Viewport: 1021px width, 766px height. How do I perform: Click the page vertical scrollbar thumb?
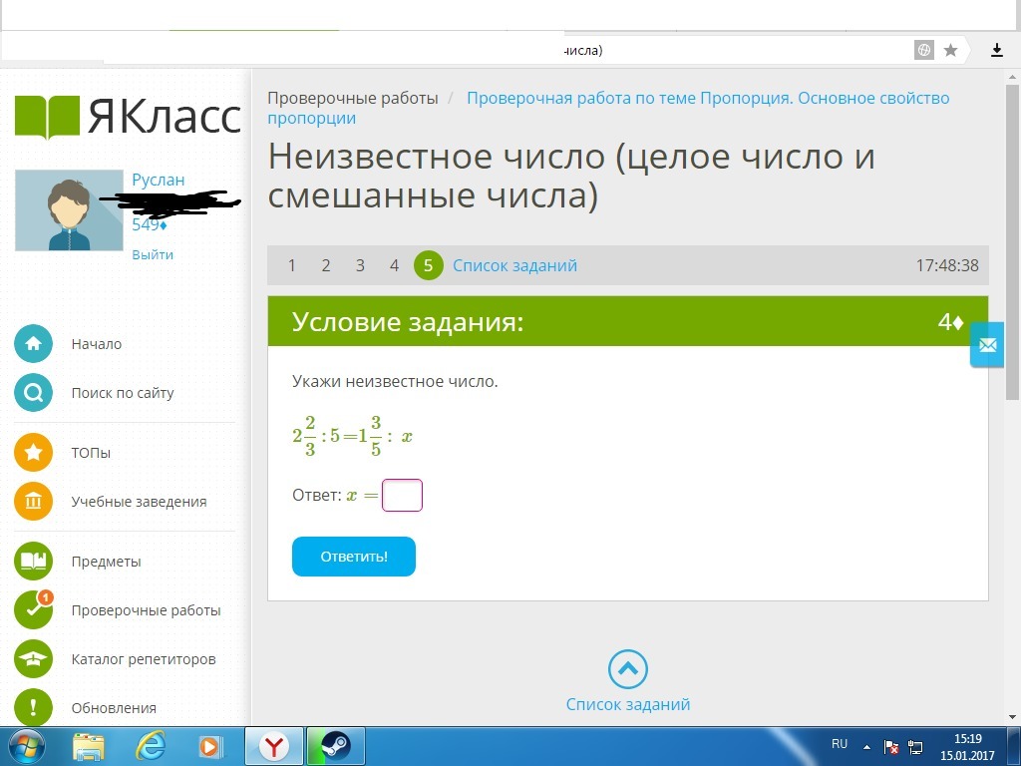(x=1012, y=241)
